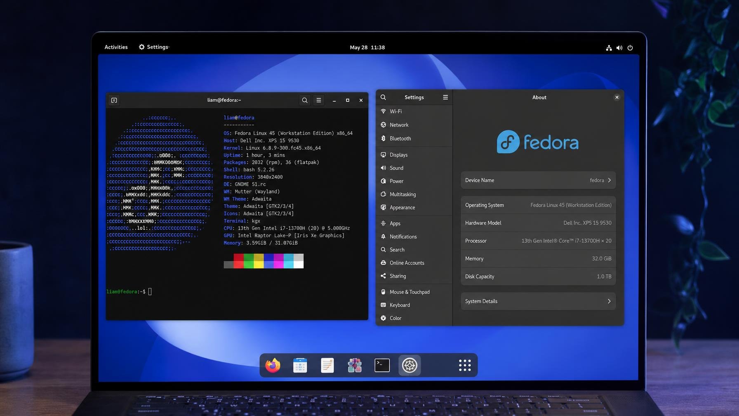Viewport: 739px width, 416px height.
Task: Click the volume icon in top bar
Action: pos(619,48)
